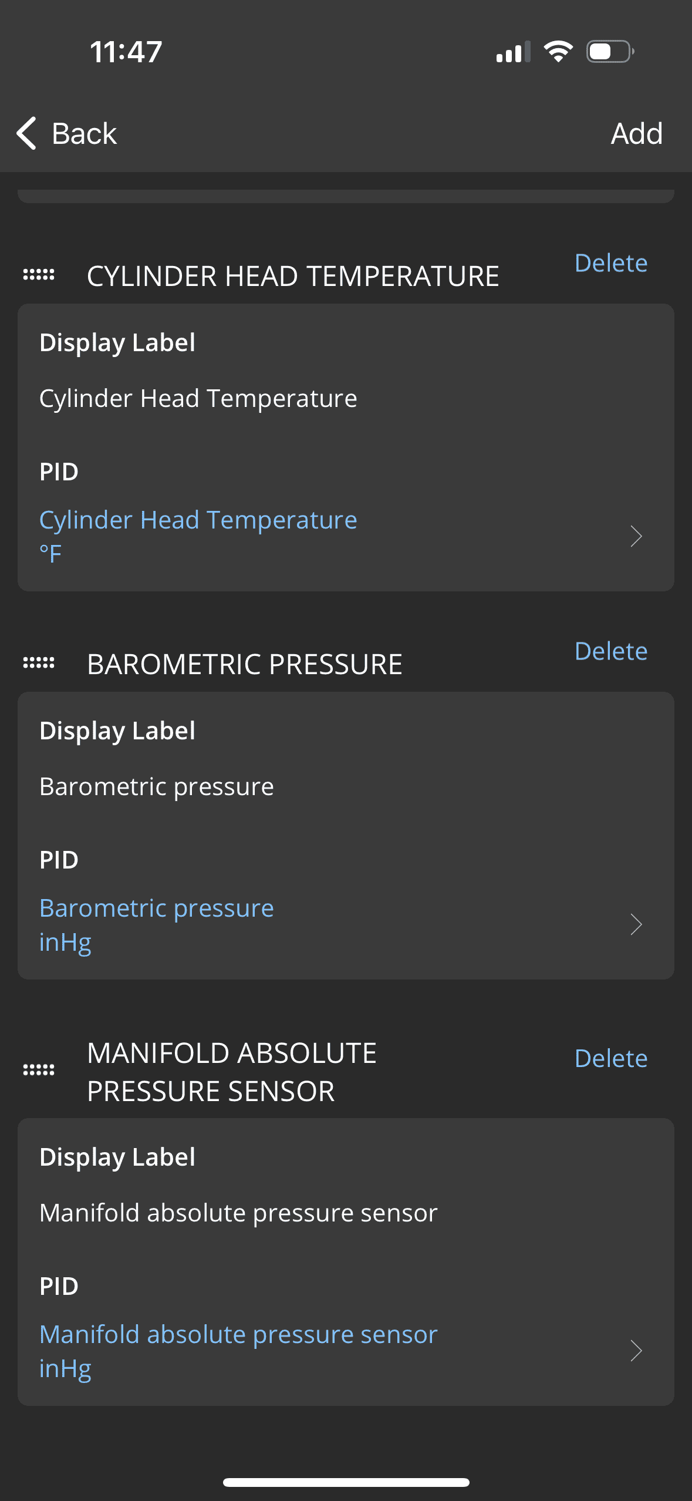Image resolution: width=692 pixels, height=1501 pixels.
Task: Delete the Barometric Pressure gauge
Action: tap(610, 651)
